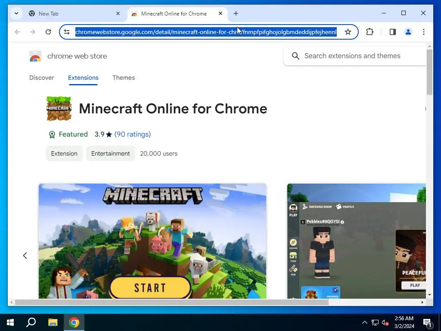
Task: Click the dressing room screenshot thumbnail
Action: (356, 241)
